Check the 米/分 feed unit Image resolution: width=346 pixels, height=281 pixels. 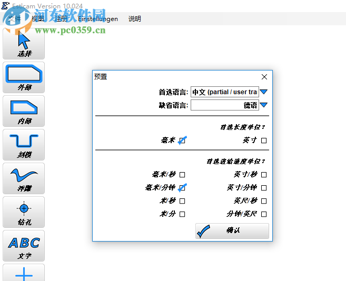[x=182, y=214]
